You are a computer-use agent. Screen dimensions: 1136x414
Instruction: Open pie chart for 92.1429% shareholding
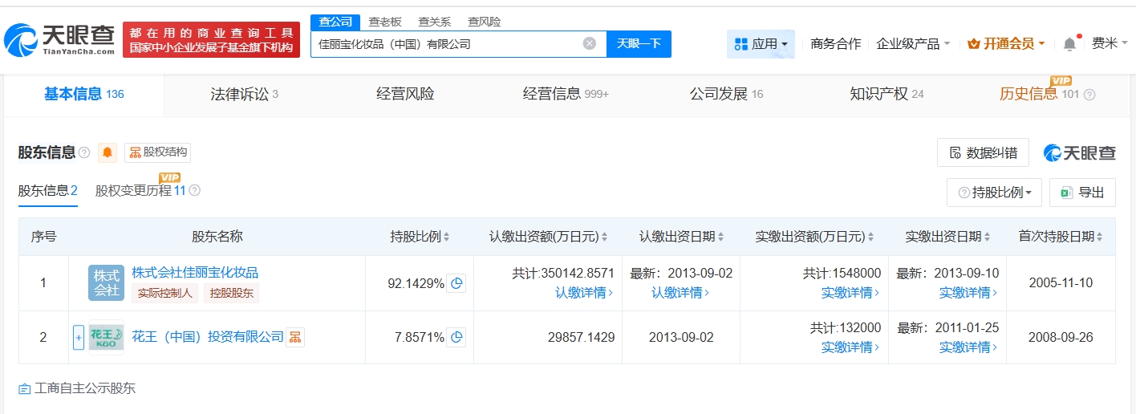click(456, 283)
